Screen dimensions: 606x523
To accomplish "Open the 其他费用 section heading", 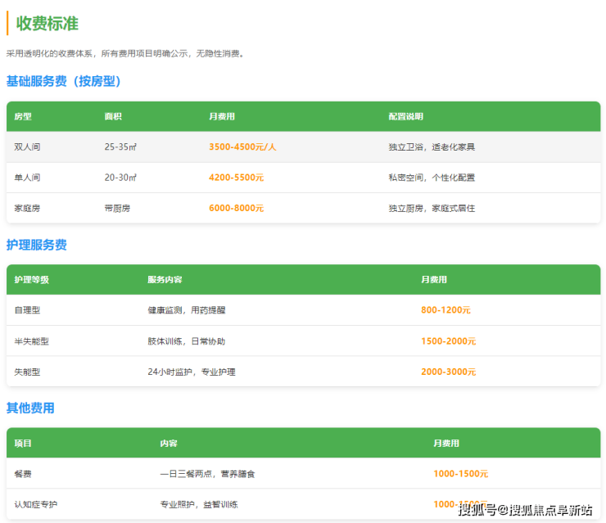I will (30, 408).
